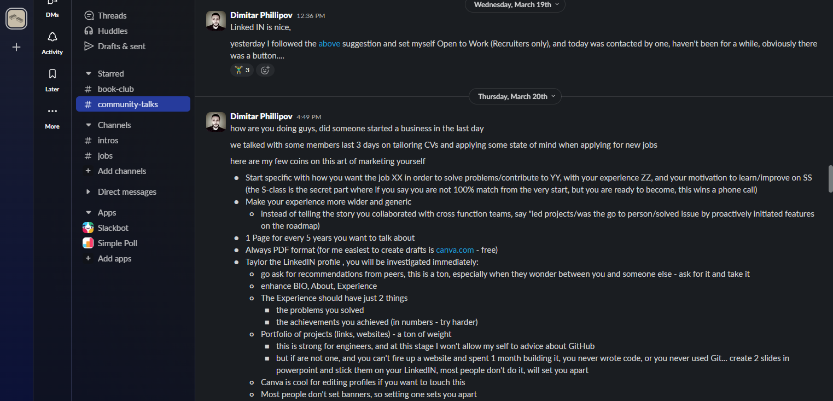The width and height of the screenshot is (833, 401).
Task: Open Slackbot app
Action: [x=113, y=228]
